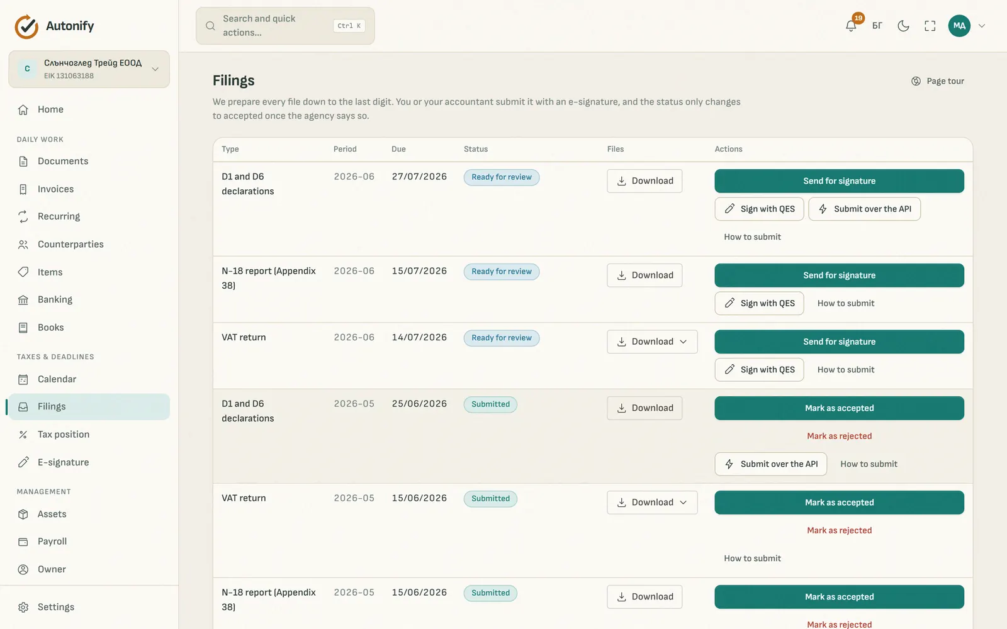Mark 2026-05 D1 and D6 declarations as rejected

tap(839, 436)
